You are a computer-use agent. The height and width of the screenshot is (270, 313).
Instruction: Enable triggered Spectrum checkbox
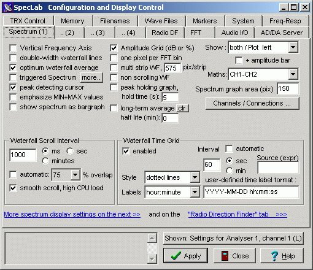(x=13, y=77)
